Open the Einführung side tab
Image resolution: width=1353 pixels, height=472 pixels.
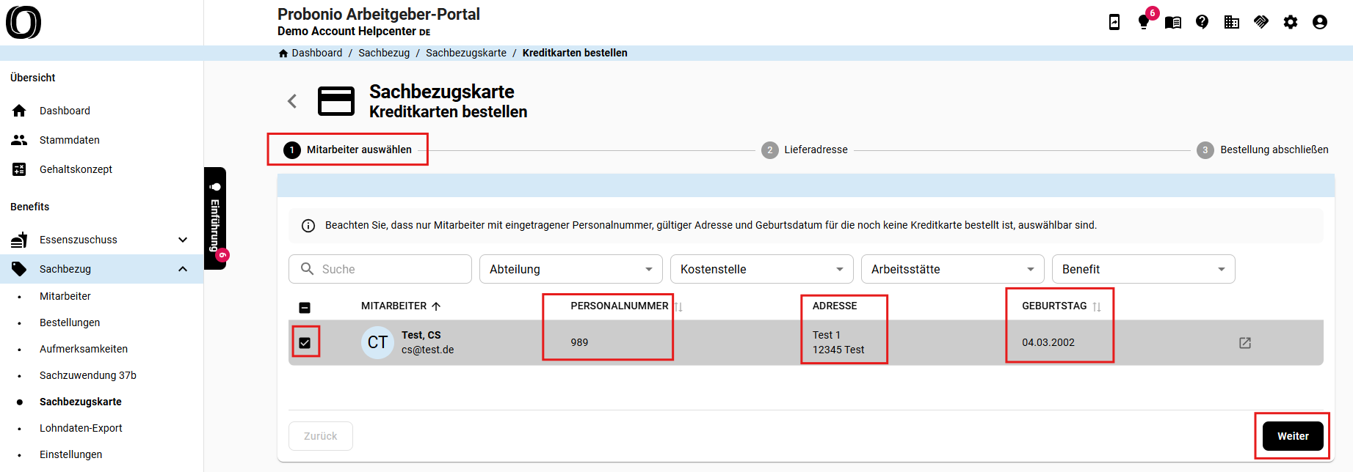click(x=215, y=218)
